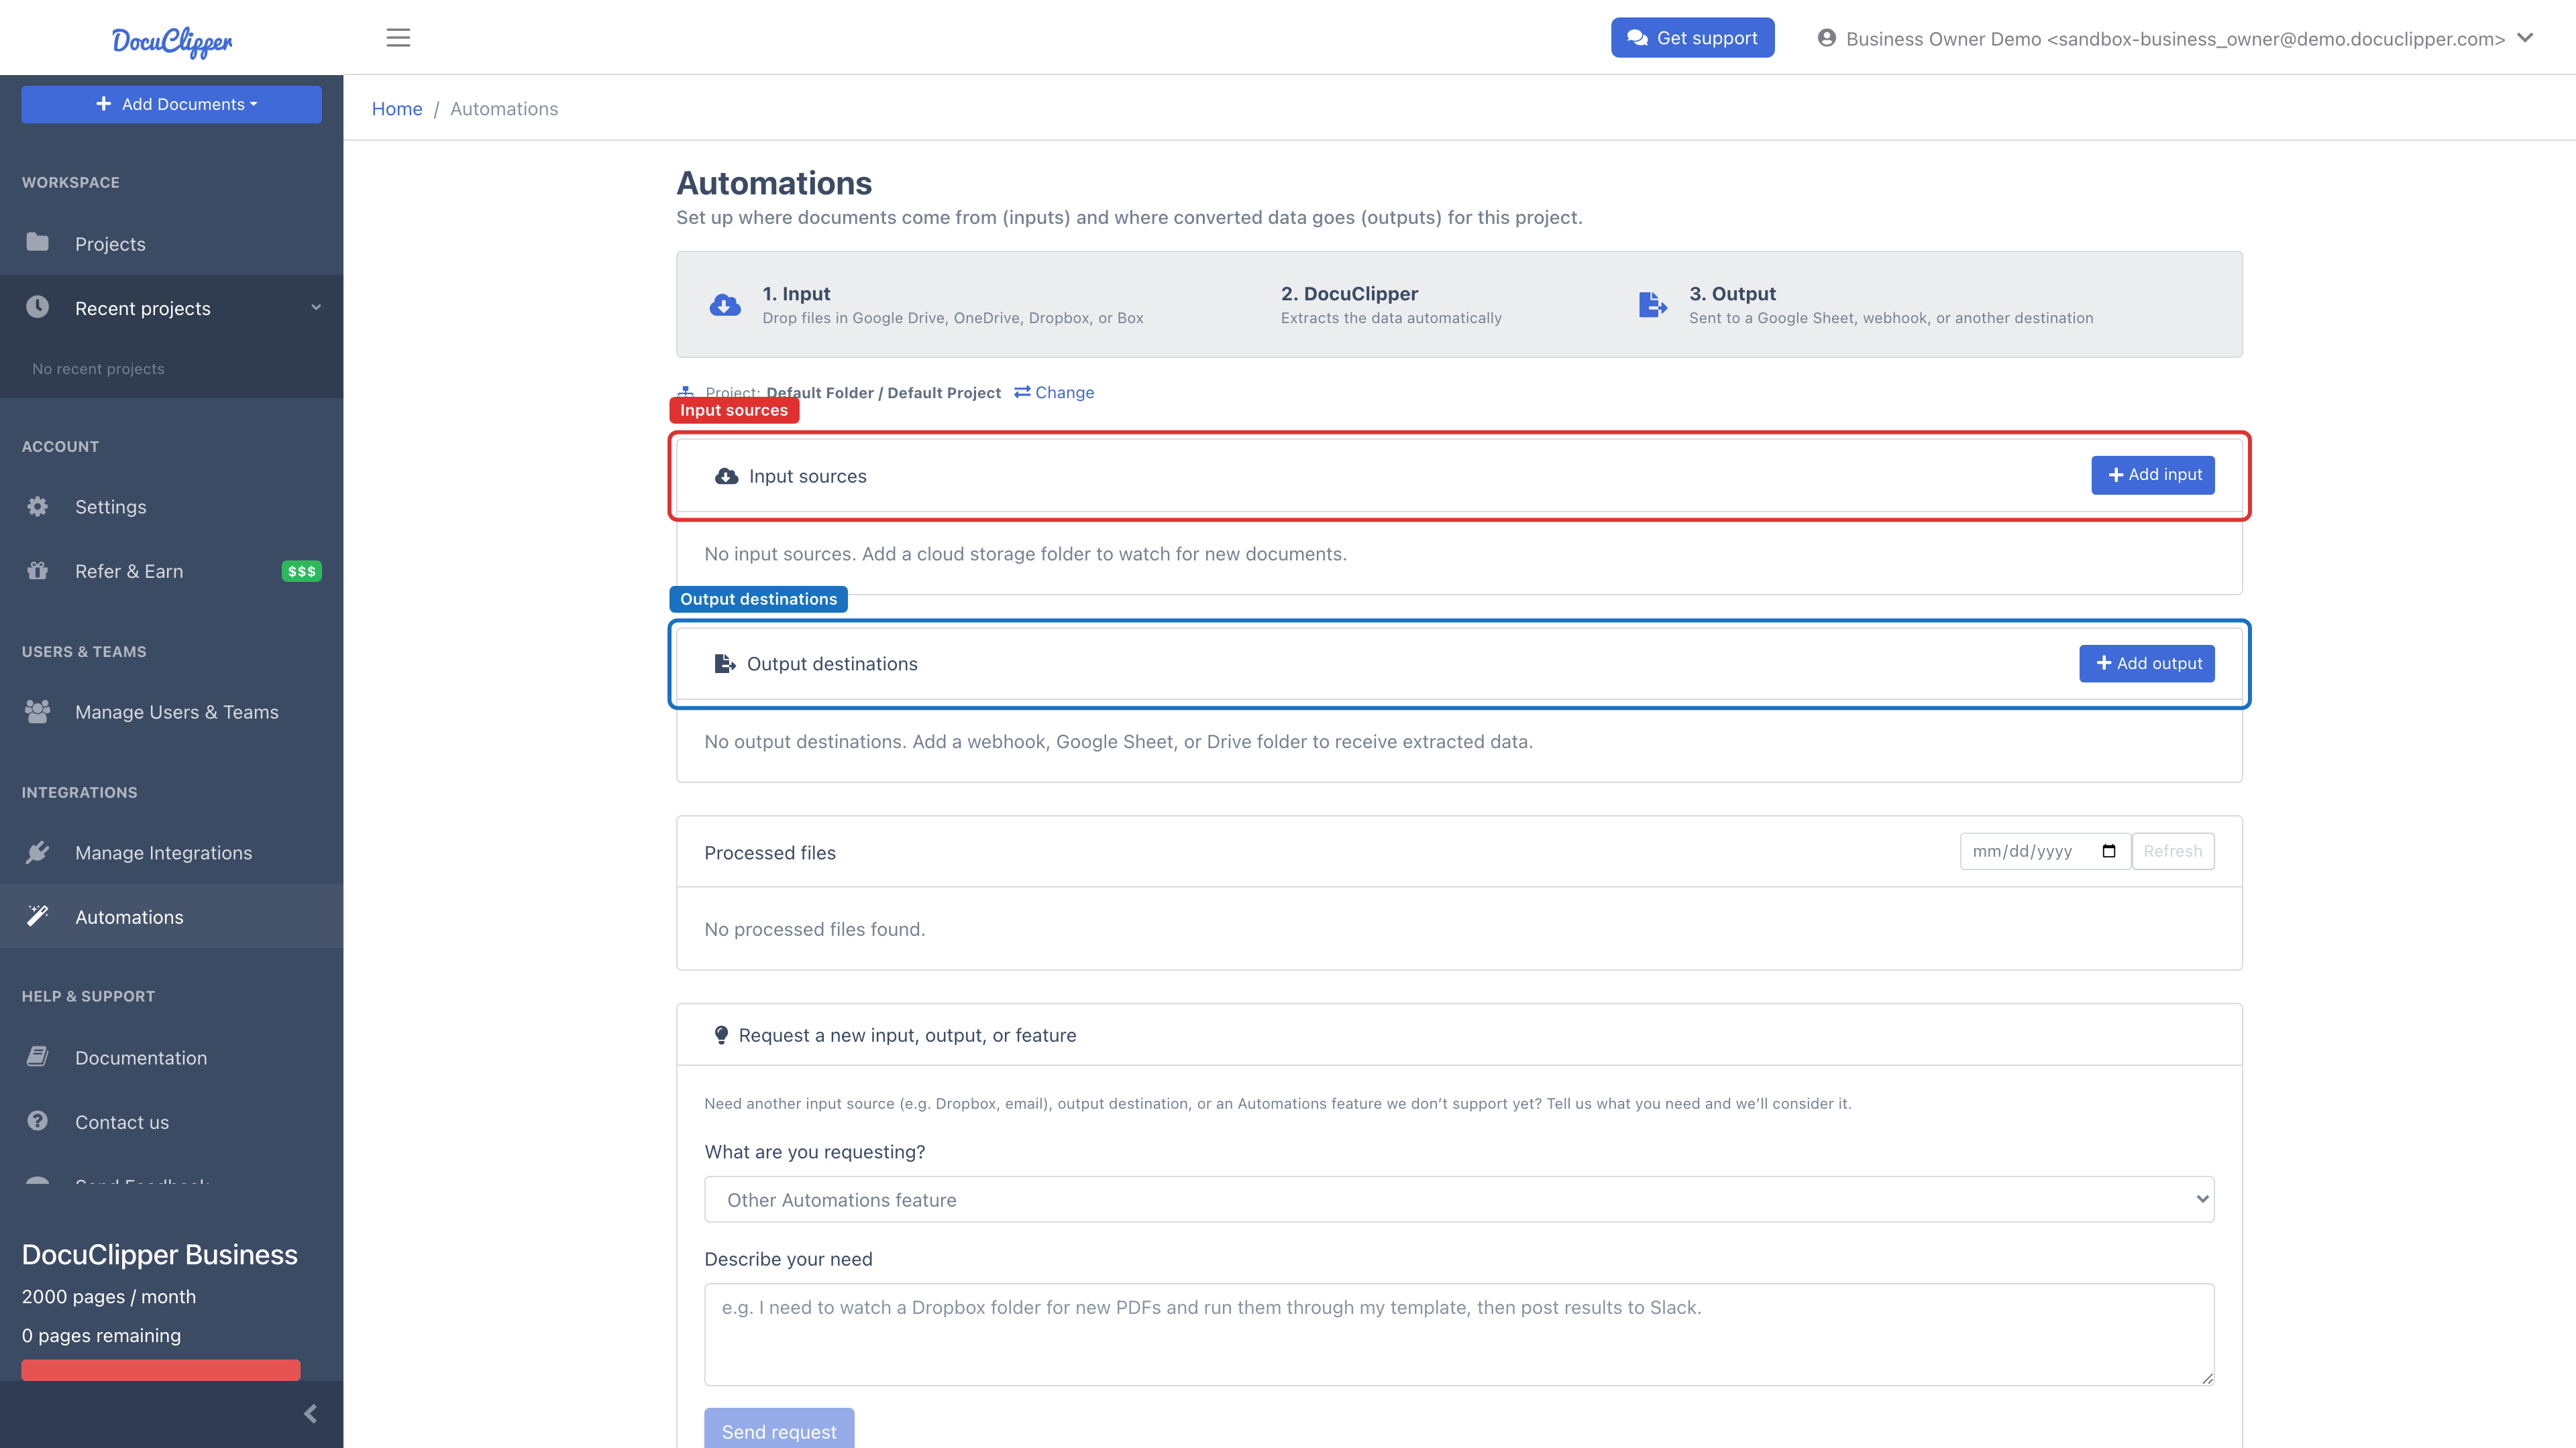Click the Projects folder icon
Viewport: 2576px width, 1448px height.
[x=37, y=243]
